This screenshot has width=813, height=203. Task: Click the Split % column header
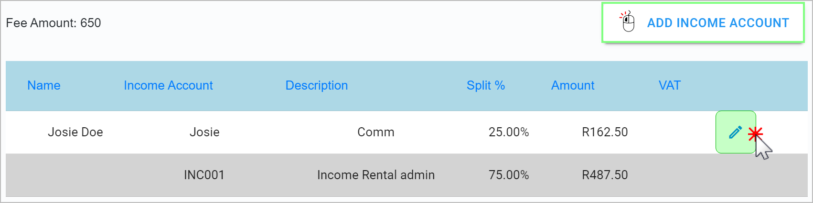(485, 85)
